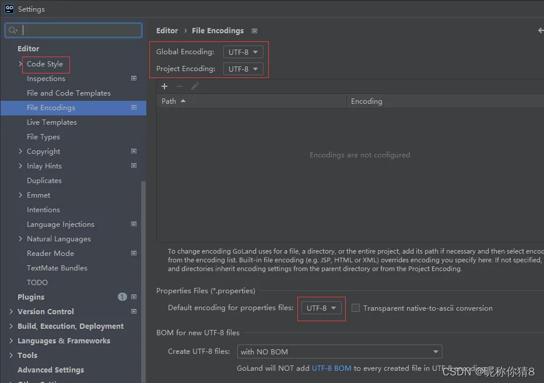The height and width of the screenshot is (383, 544).
Task: Click the edit pencil icon
Action: point(195,86)
